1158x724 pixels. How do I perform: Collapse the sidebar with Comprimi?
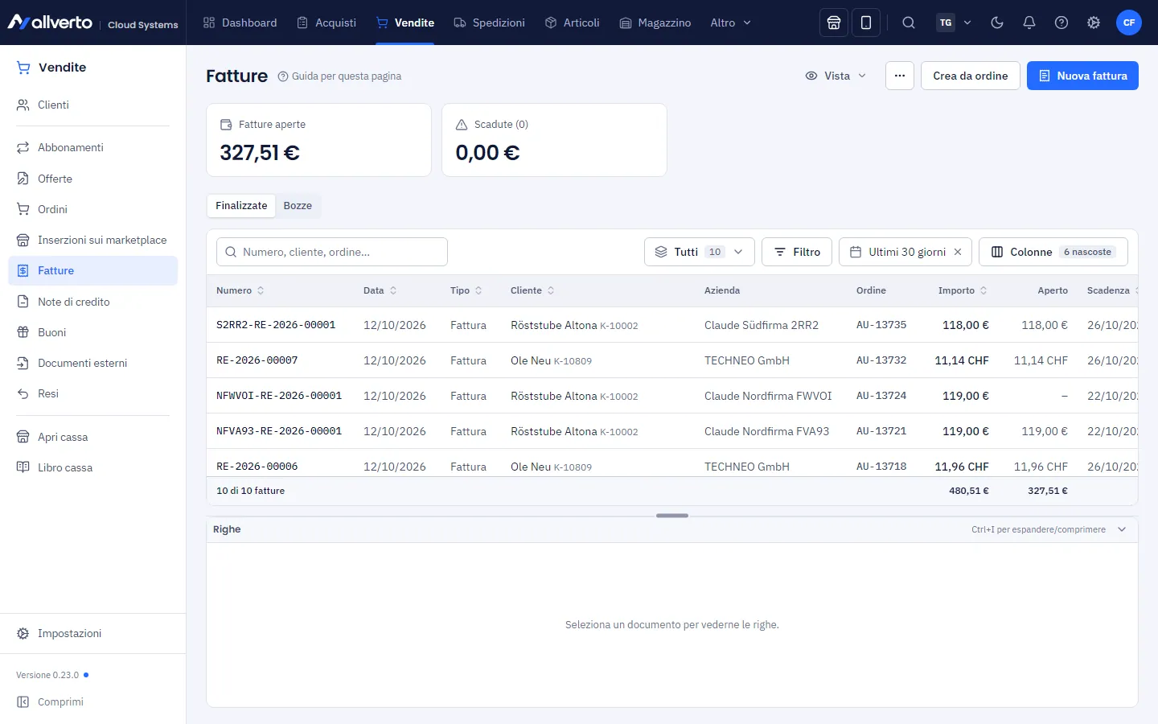92,701
